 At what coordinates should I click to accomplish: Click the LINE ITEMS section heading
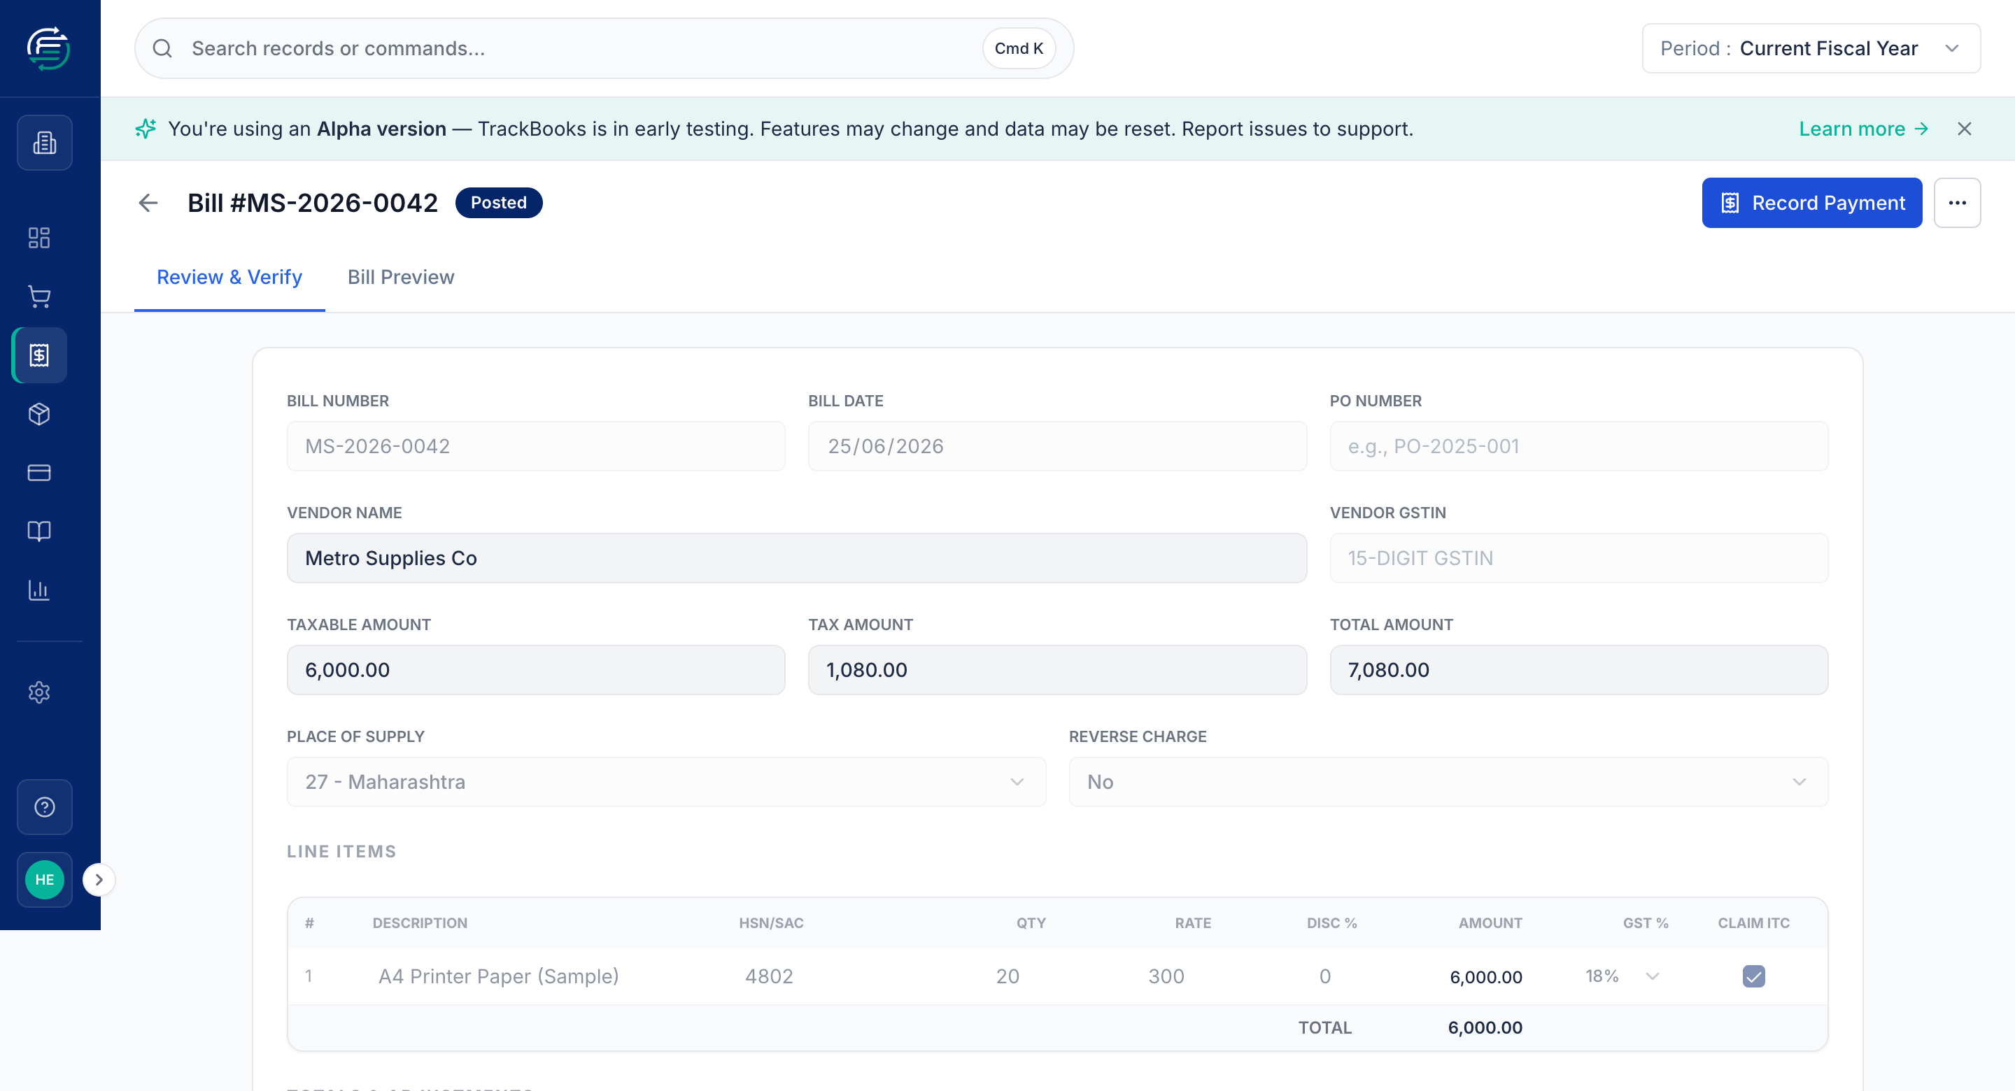click(341, 852)
